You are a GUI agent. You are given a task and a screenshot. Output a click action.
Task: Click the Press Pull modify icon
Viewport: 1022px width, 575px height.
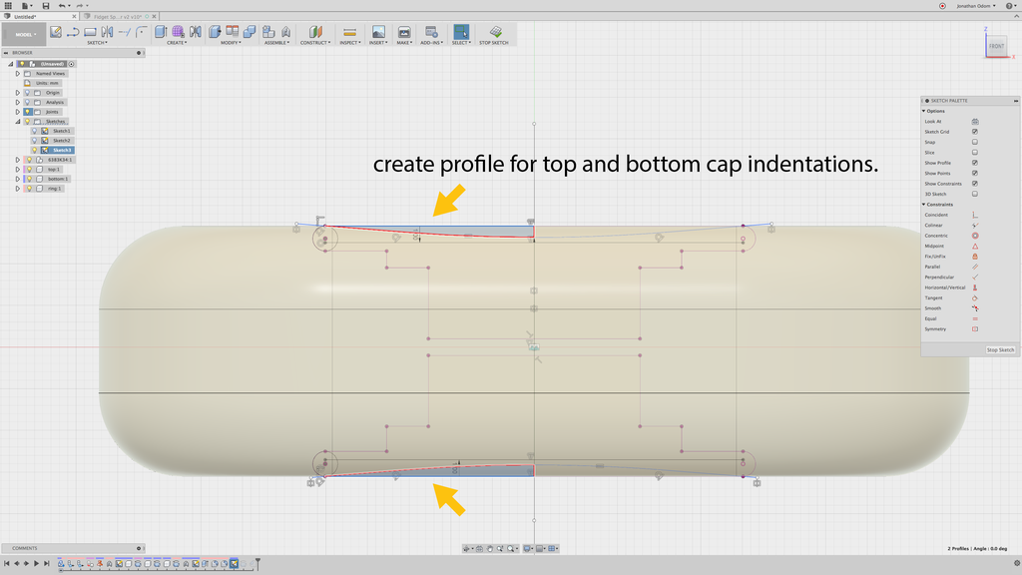click(215, 32)
